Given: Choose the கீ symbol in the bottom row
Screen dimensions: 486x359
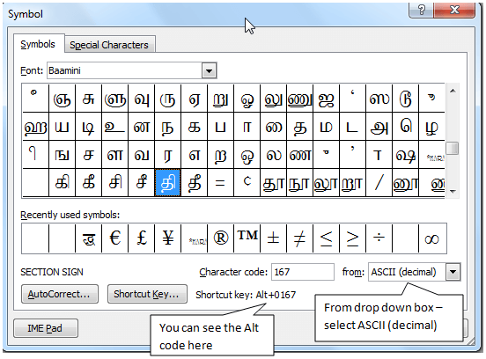Looking at the screenshot, I should click(88, 183).
